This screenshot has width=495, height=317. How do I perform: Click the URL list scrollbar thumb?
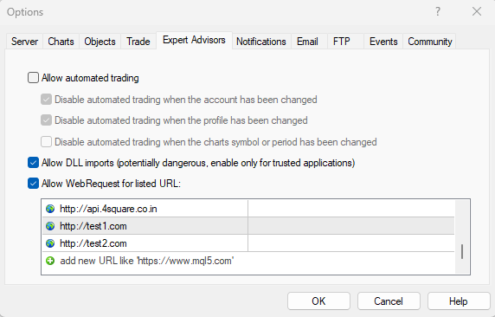coord(462,251)
